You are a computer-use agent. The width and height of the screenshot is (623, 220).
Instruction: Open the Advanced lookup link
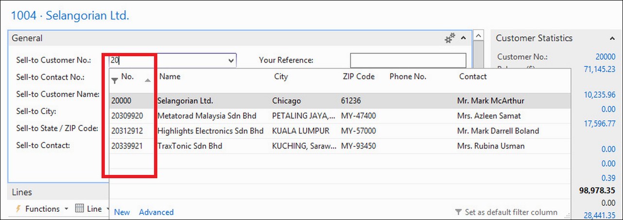tap(156, 212)
